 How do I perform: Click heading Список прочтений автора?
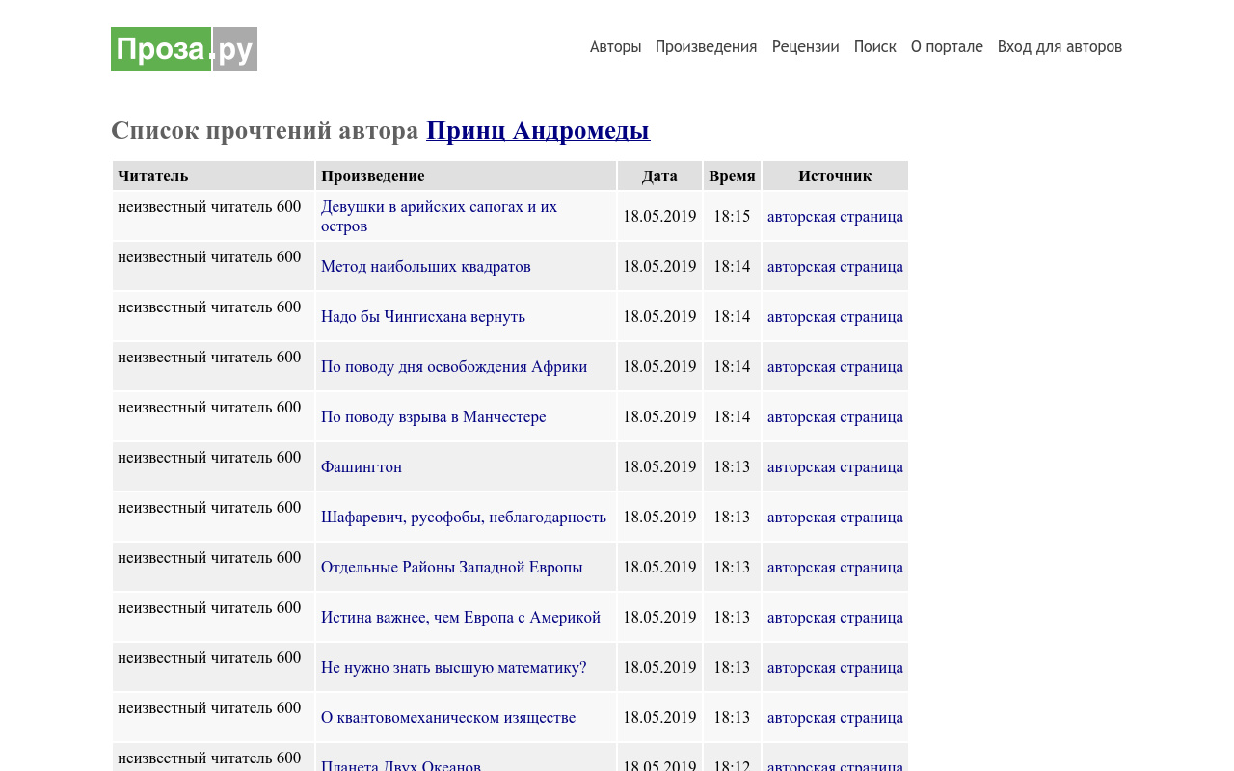point(265,130)
